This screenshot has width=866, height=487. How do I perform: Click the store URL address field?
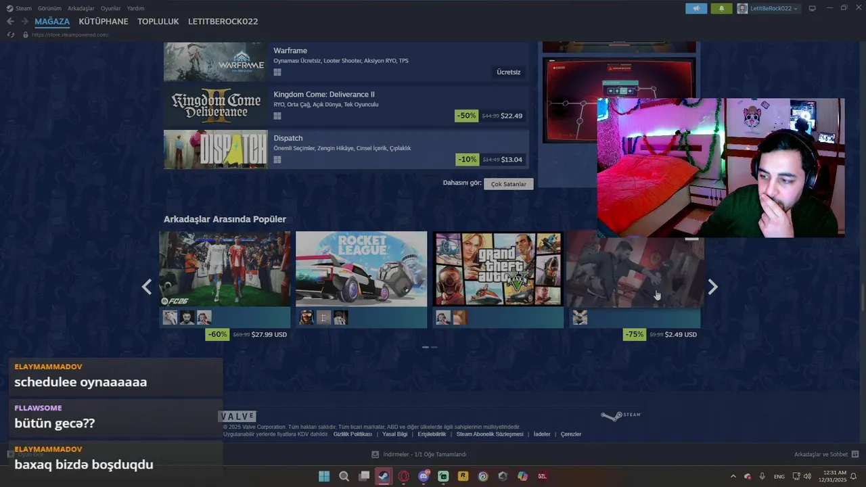tap(70, 34)
